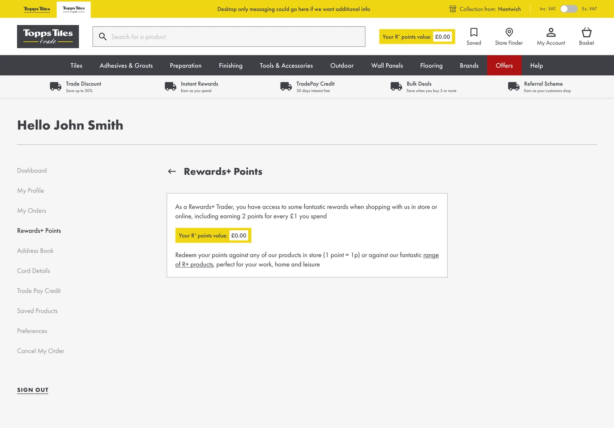This screenshot has width=614, height=428.
Task: Open Trade Pay Credit in the sidebar
Action: coord(39,291)
